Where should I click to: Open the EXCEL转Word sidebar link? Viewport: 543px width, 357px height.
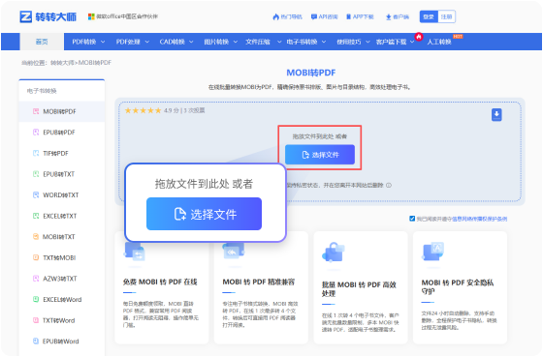62,300
